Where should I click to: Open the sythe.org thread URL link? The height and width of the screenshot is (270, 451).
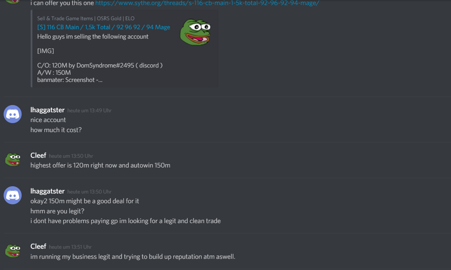pos(207,3)
